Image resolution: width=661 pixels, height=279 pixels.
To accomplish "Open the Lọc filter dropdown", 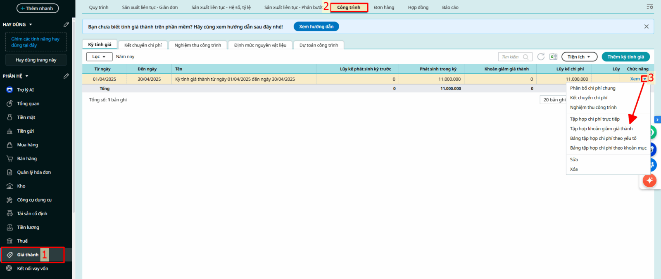I will point(99,57).
